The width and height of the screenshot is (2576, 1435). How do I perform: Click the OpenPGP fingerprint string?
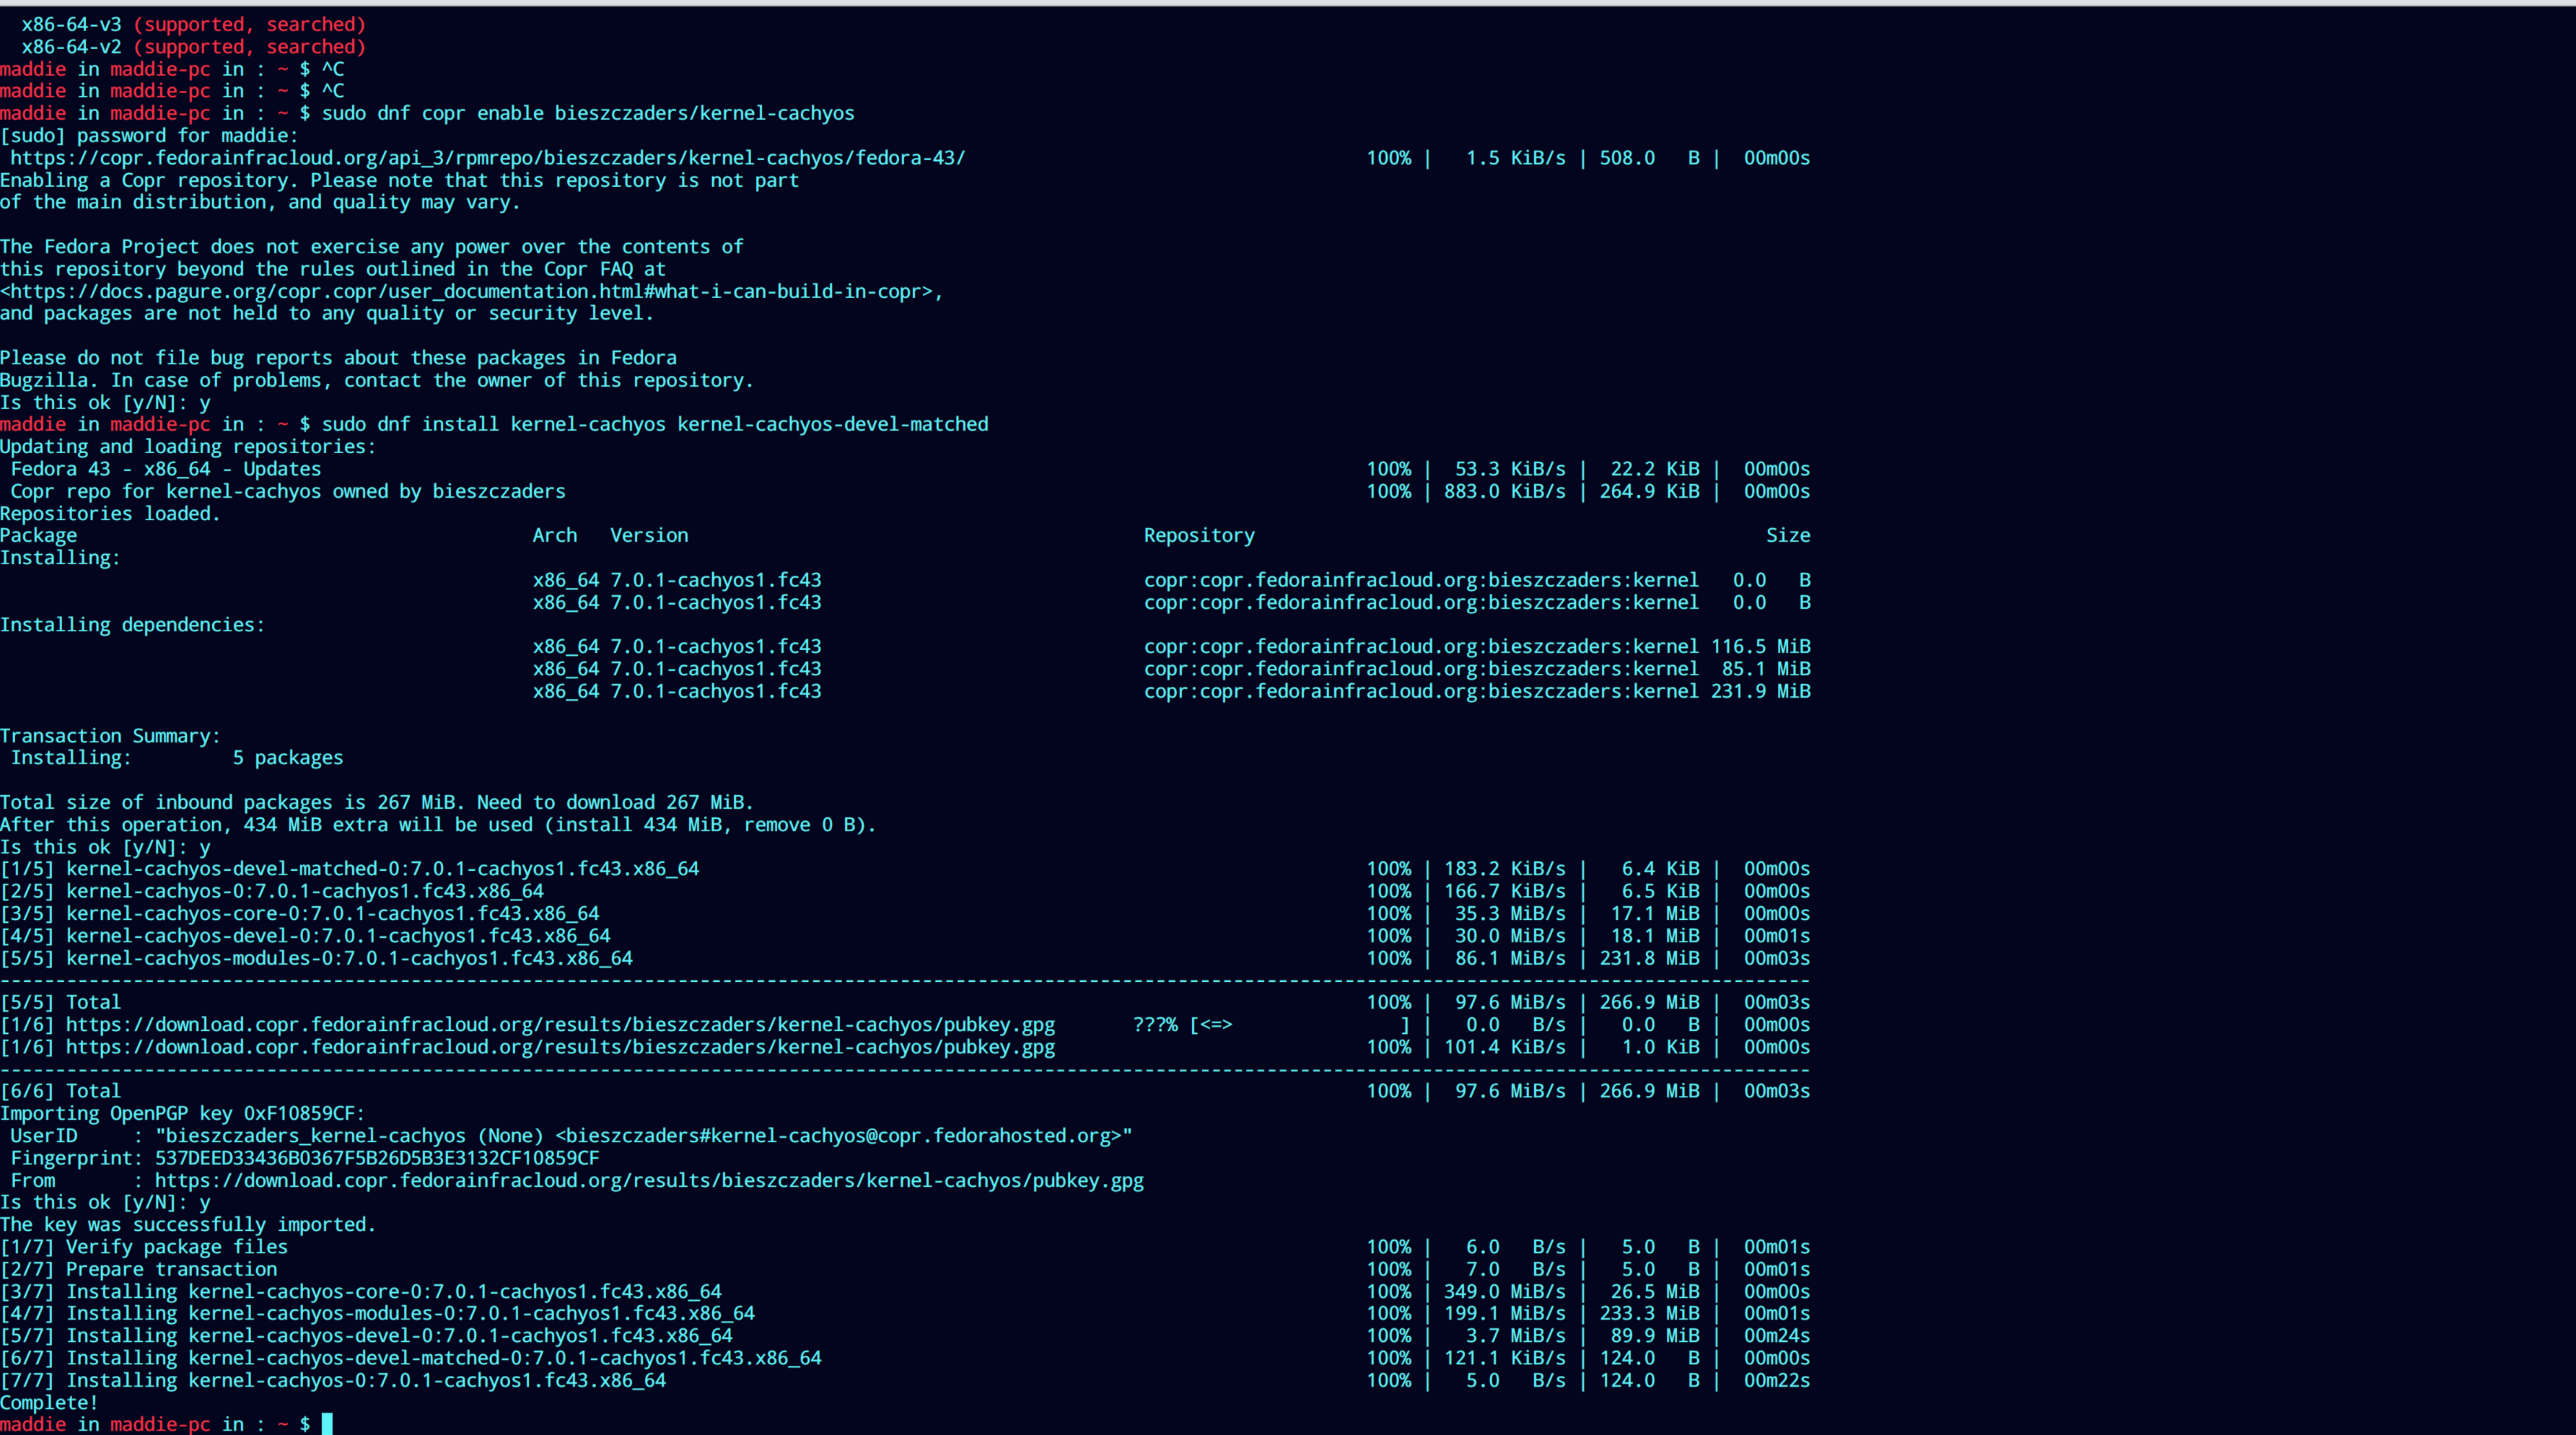coord(377,1158)
